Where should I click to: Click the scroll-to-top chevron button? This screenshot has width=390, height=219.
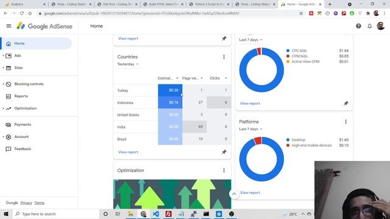pyautogui.click(x=234, y=194)
